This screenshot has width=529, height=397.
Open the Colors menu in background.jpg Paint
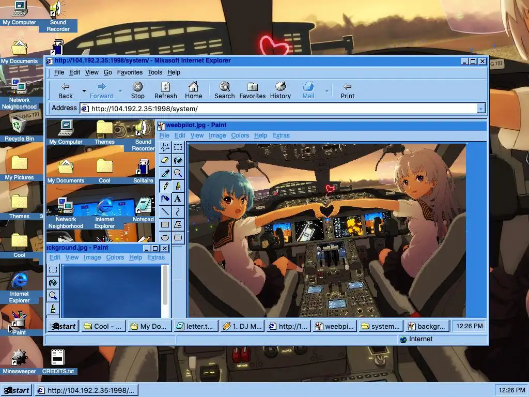tap(115, 257)
